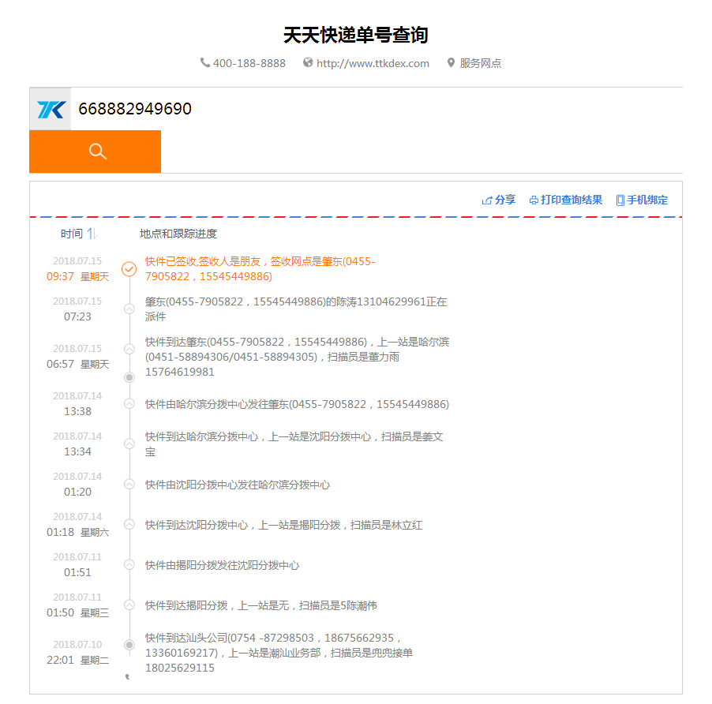Click the timeline circle for the 01:50 entry
712x704 pixels.
coord(129,605)
